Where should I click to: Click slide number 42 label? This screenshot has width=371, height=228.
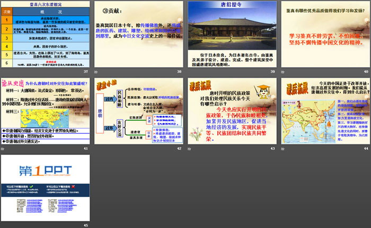pyautogui.click(x=179, y=149)
